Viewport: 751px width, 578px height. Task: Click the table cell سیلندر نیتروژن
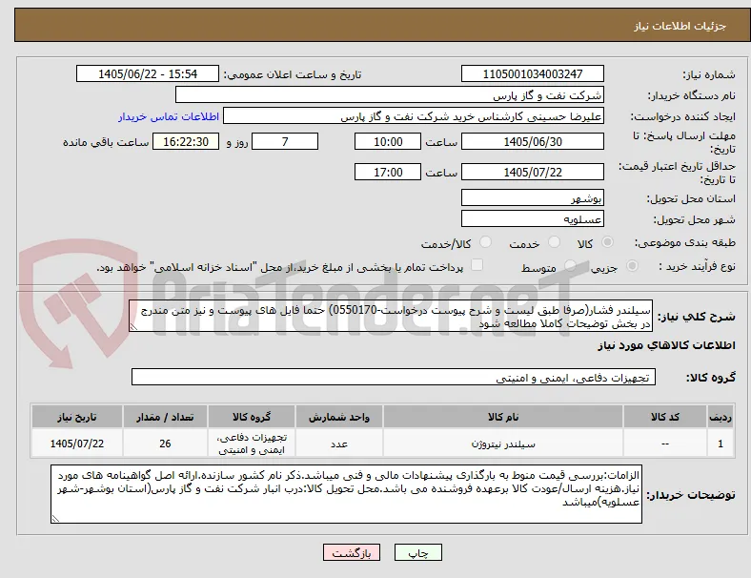(x=503, y=444)
